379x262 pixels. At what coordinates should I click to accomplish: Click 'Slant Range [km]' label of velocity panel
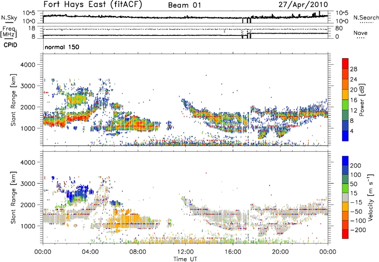click(x=13, y=197)
